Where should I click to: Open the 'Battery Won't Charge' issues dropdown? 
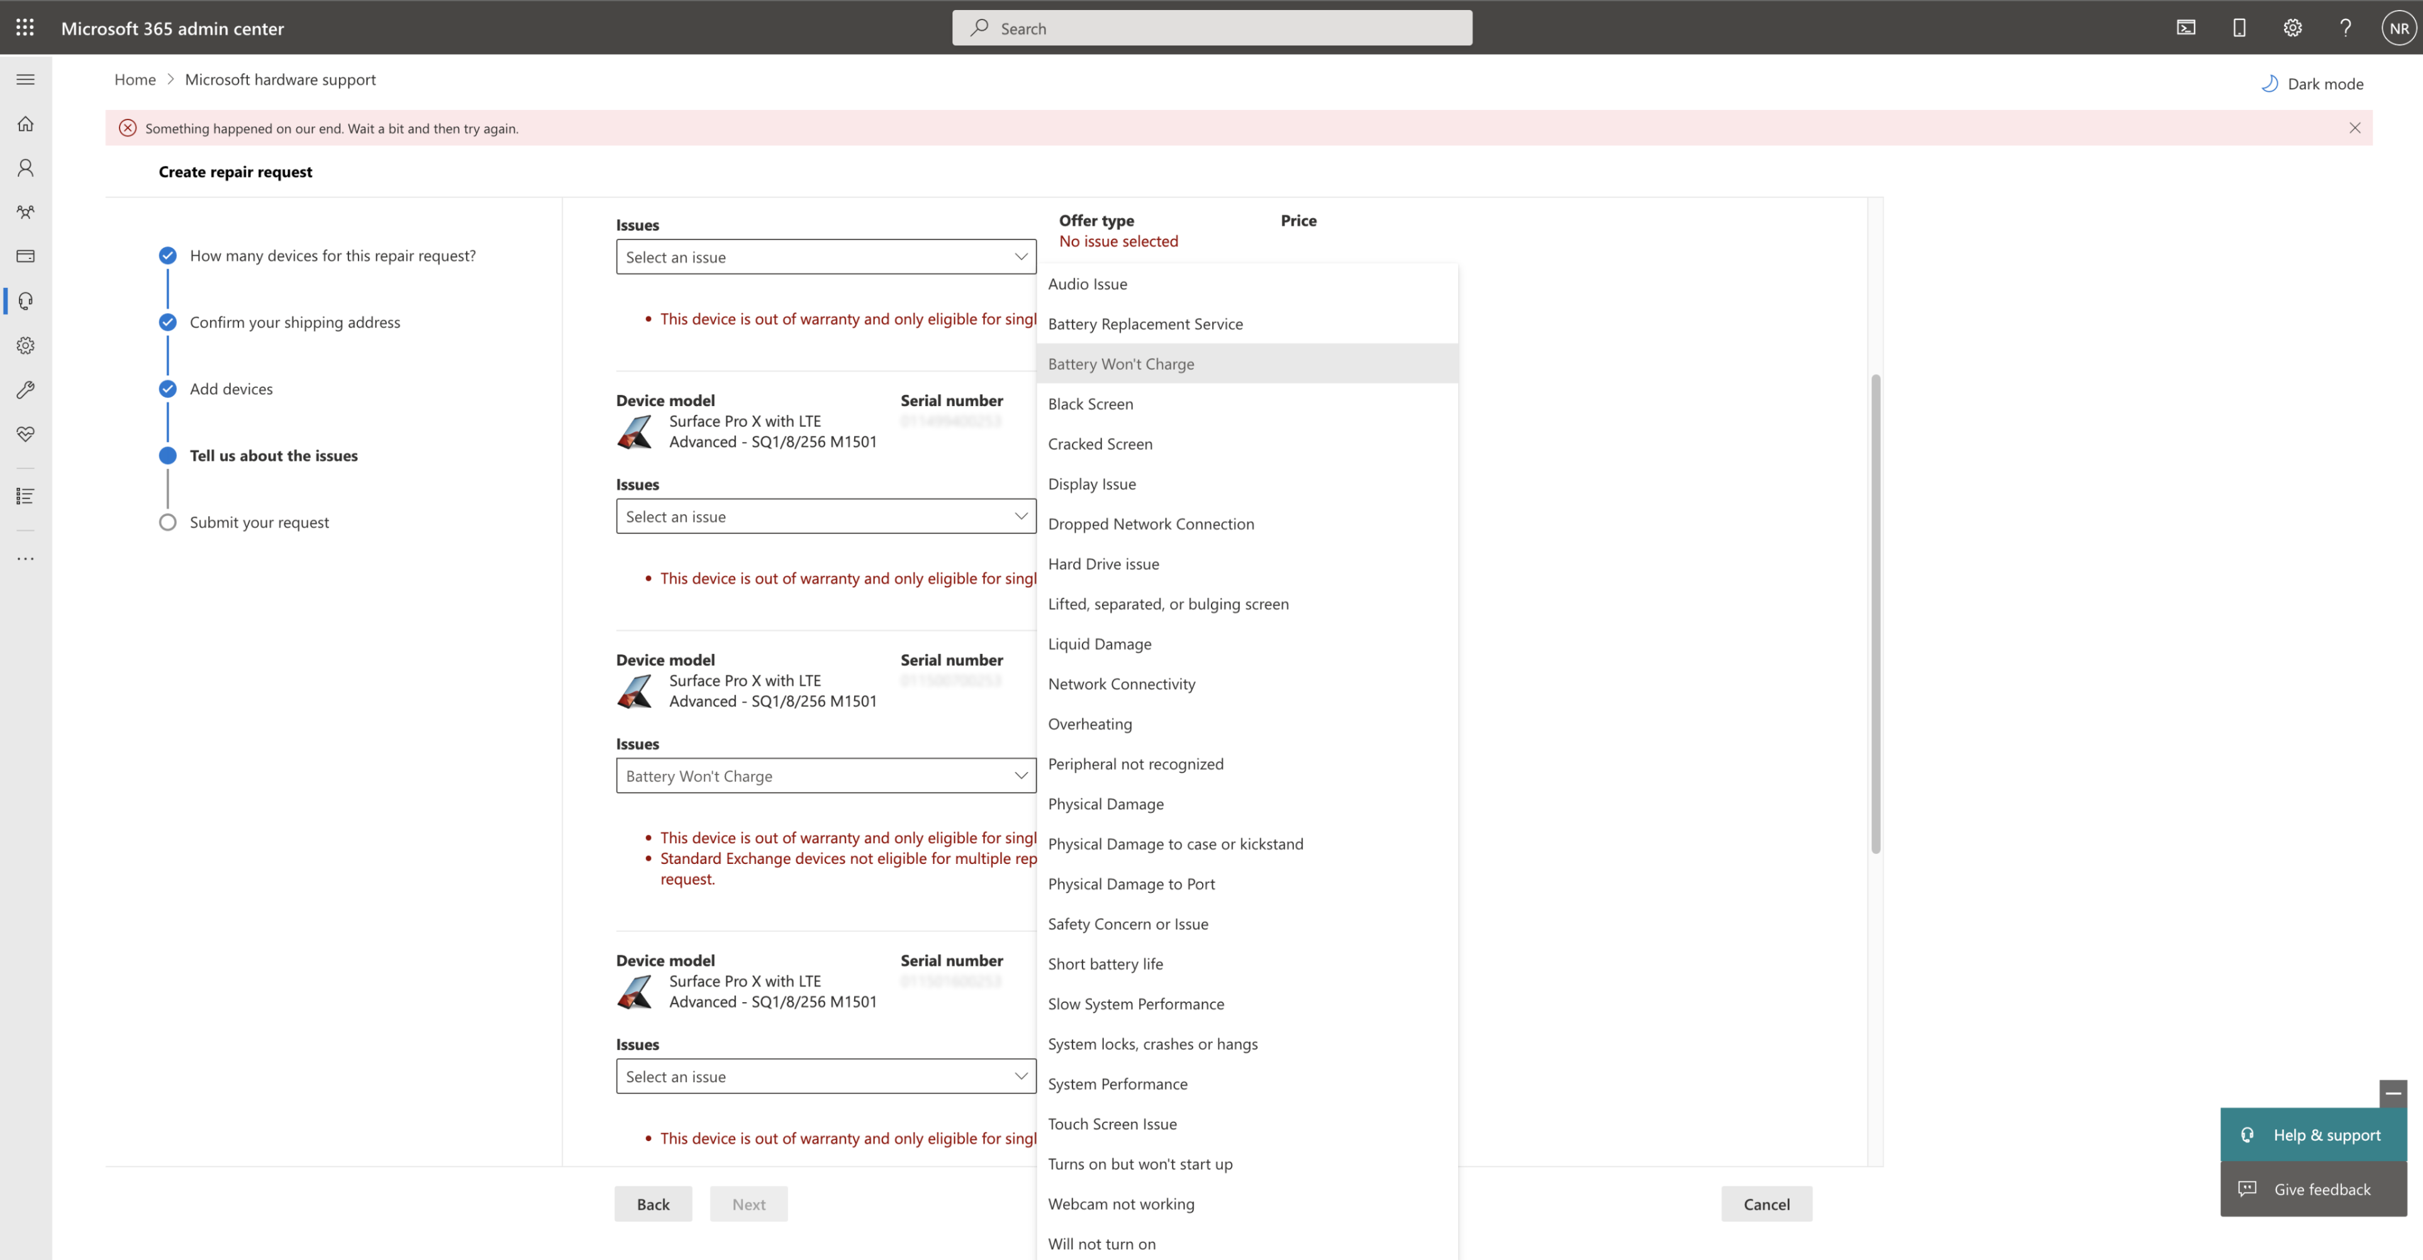826,776
